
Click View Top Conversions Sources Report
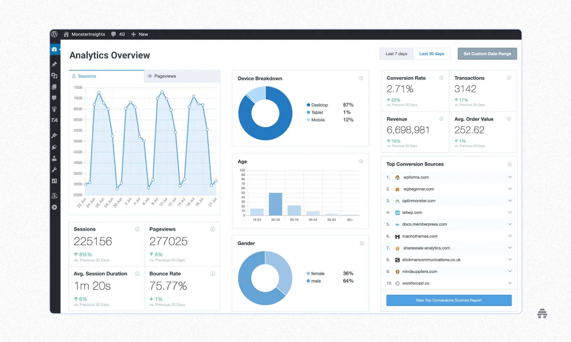pyautogui.click(x=449, y=300)
